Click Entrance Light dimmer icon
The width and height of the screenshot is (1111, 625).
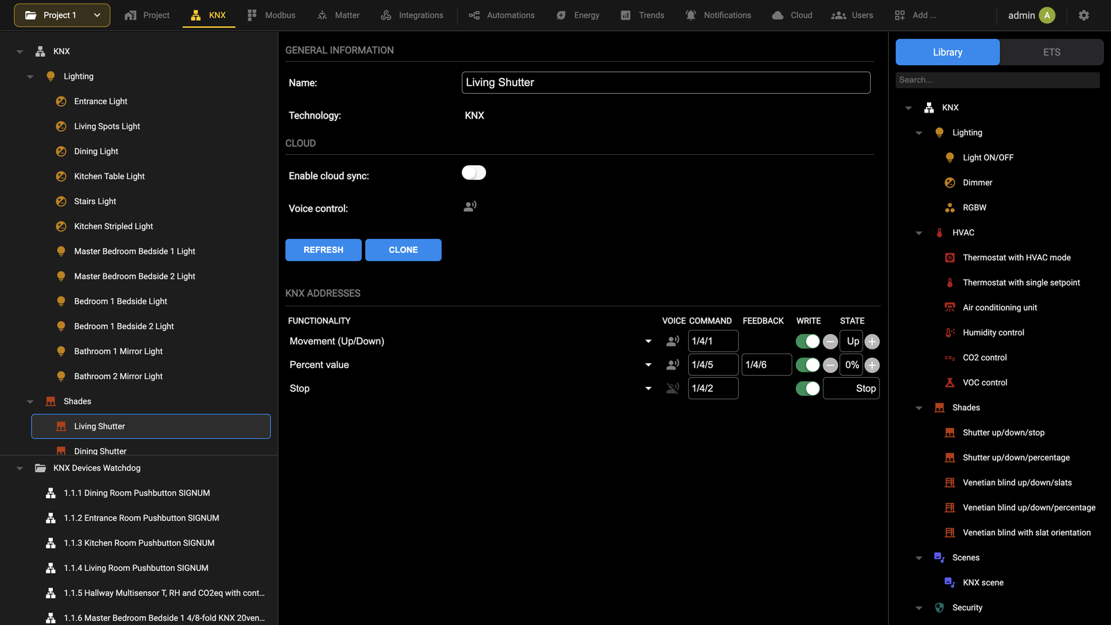[61, 101]
